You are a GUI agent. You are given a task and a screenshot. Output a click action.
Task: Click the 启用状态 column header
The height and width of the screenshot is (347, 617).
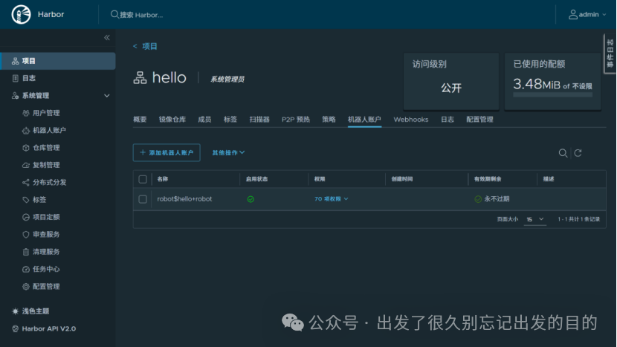pyautogui.click(x=256, y=179)
